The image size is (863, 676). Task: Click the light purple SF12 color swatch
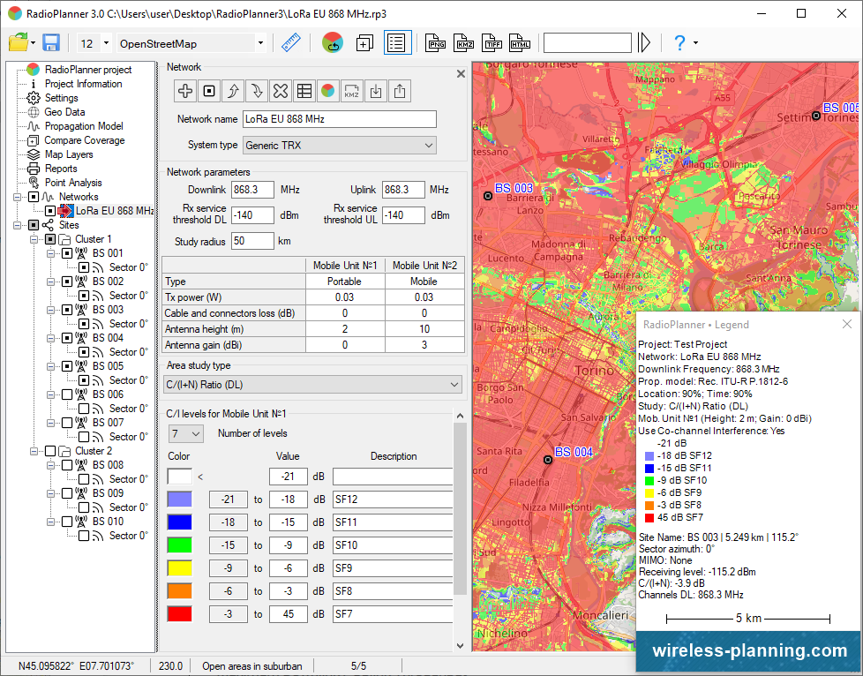pos(179,499)
